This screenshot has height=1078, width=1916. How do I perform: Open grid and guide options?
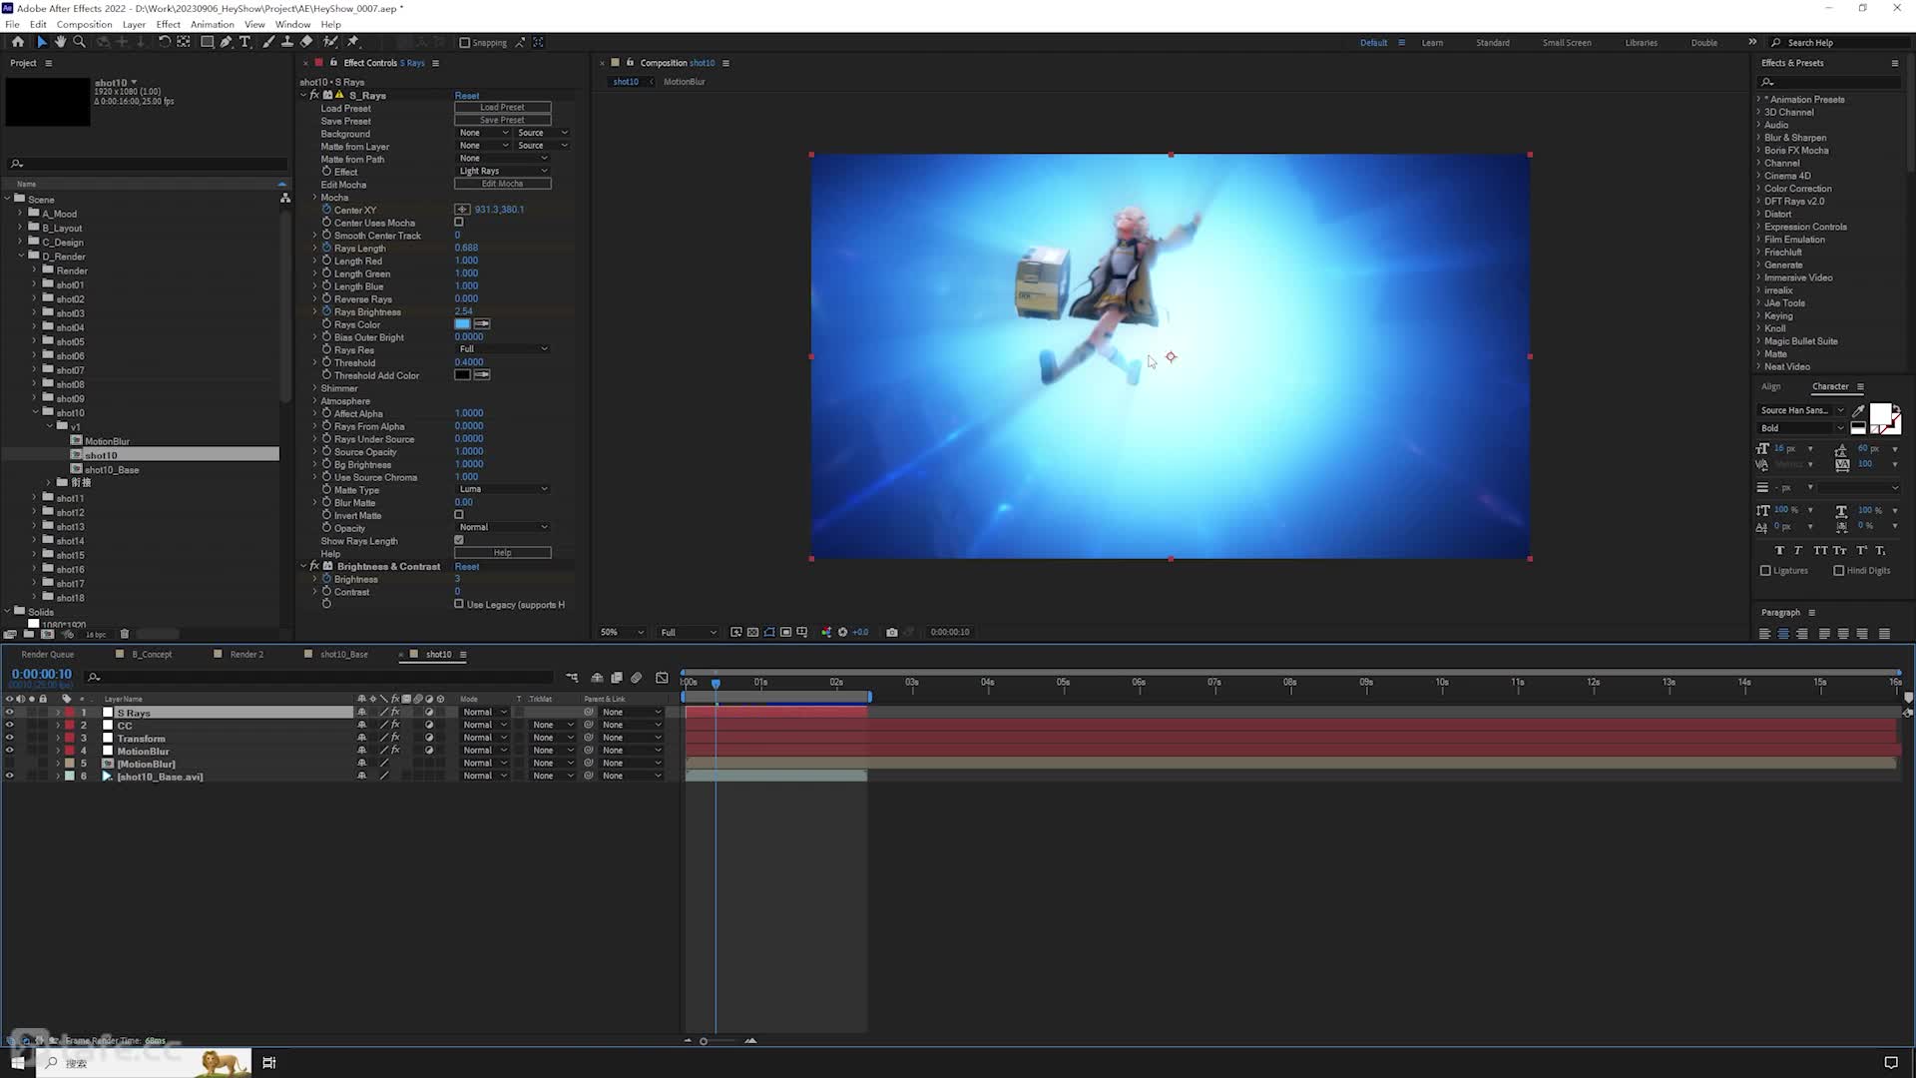pyautogui.click(x=802, y=632)
